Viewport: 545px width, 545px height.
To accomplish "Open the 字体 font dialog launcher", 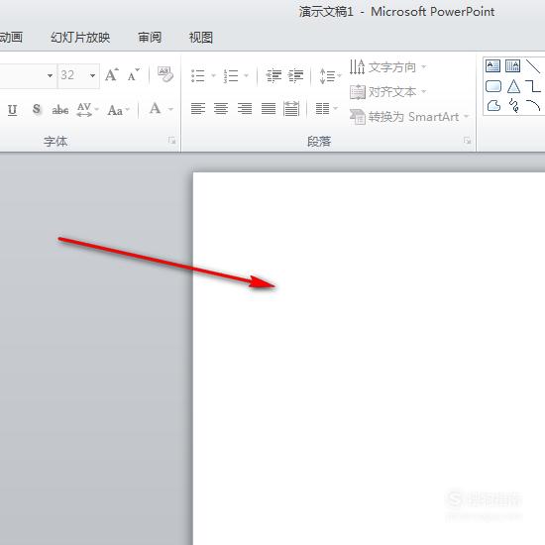I will point(171,141).
